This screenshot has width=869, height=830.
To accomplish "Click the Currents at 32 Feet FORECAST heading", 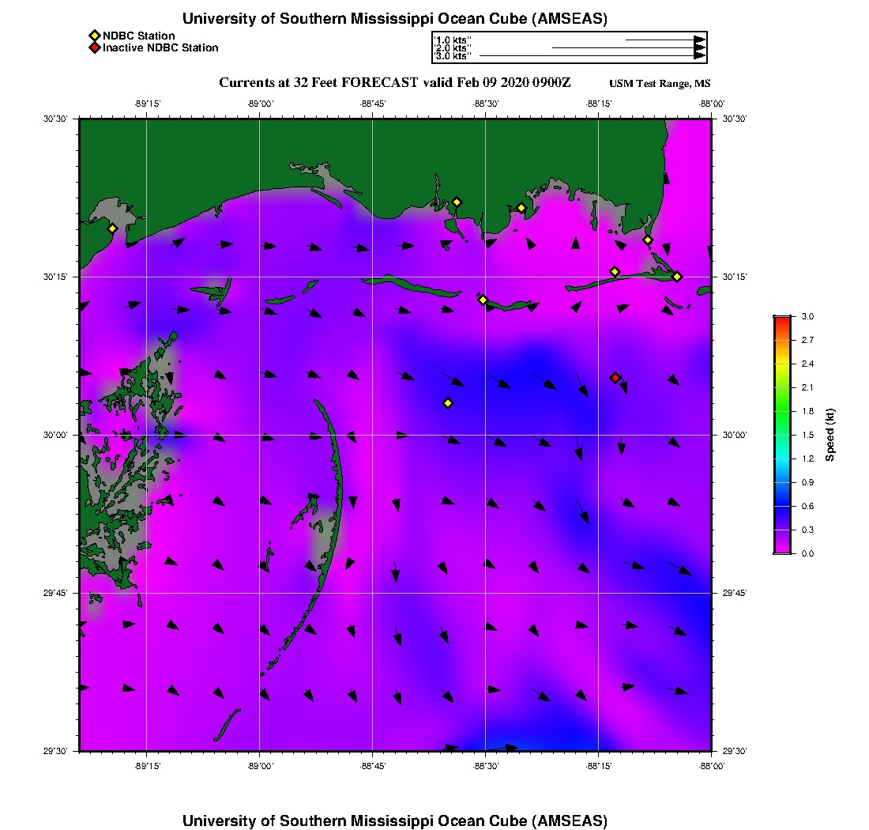I will 394,83.
